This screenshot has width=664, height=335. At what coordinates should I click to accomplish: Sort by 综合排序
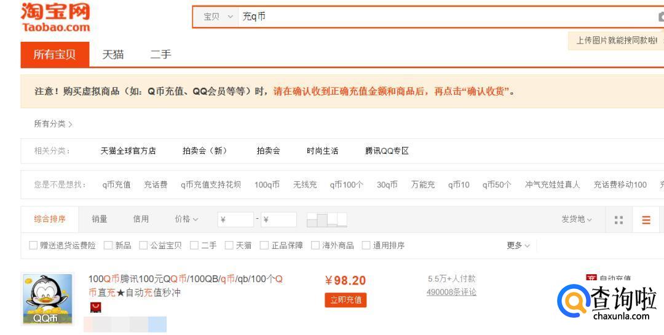point(50,219)
